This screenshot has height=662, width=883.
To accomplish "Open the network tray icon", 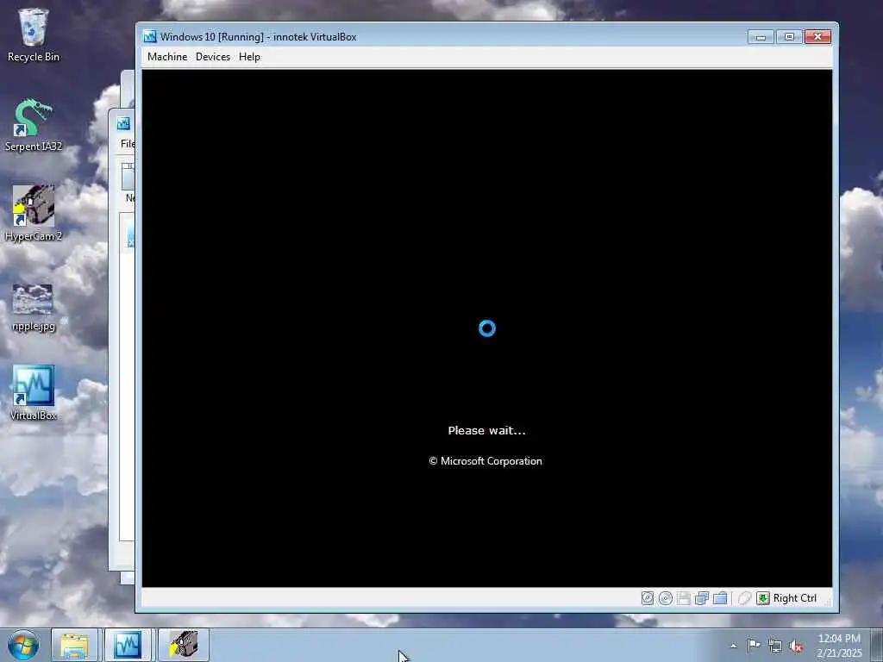I will (x=775, y=646).
